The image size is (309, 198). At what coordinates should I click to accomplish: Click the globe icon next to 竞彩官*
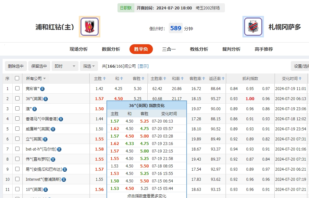[42, 88]
